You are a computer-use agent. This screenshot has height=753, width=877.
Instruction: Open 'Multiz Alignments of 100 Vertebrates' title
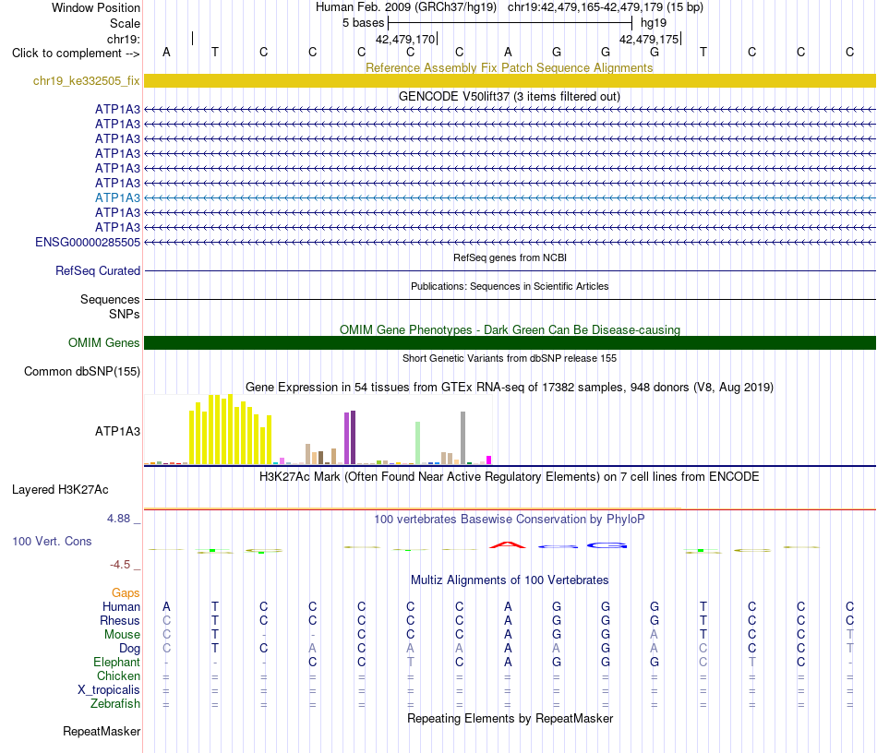[509, 580]
